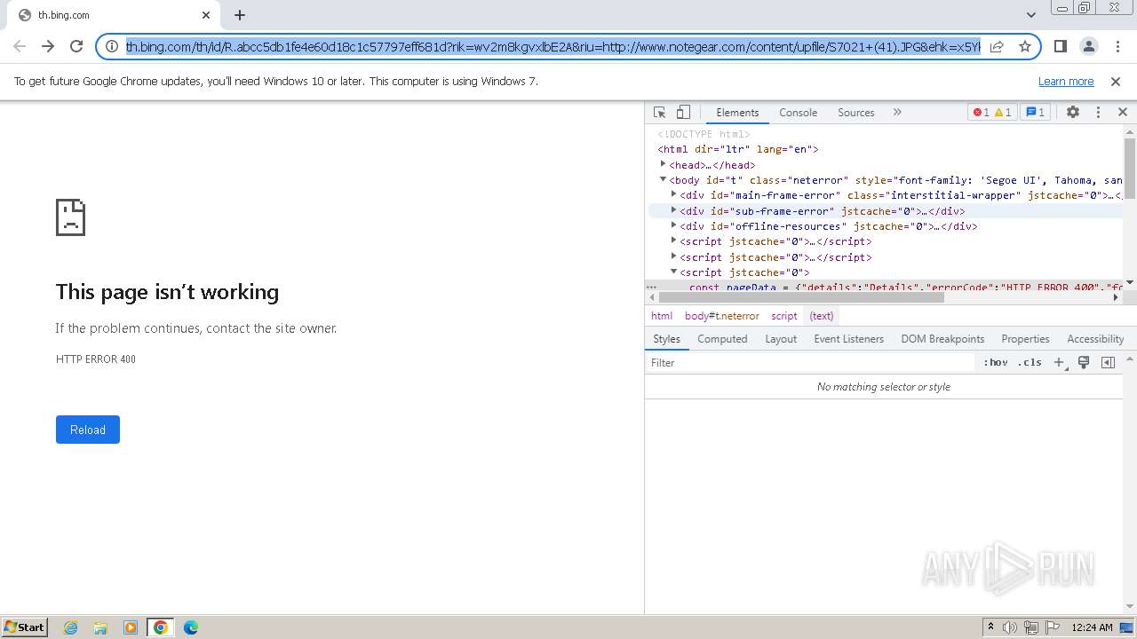Open the Layout tab
This screenshot has height=639, width=1137.
pyautogui.click(x=781, y=339)
